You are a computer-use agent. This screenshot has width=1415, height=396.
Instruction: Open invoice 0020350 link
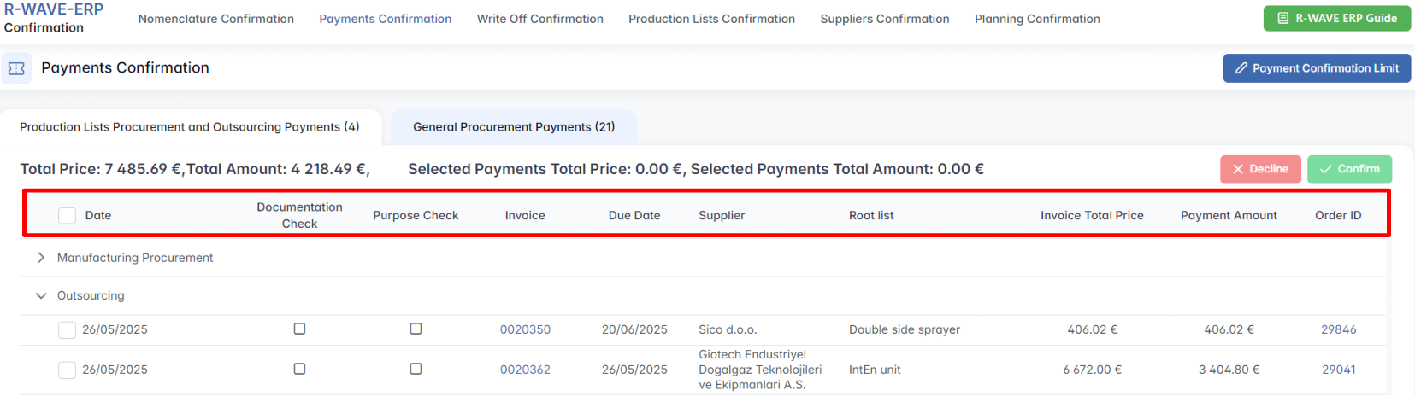point(525,329)
